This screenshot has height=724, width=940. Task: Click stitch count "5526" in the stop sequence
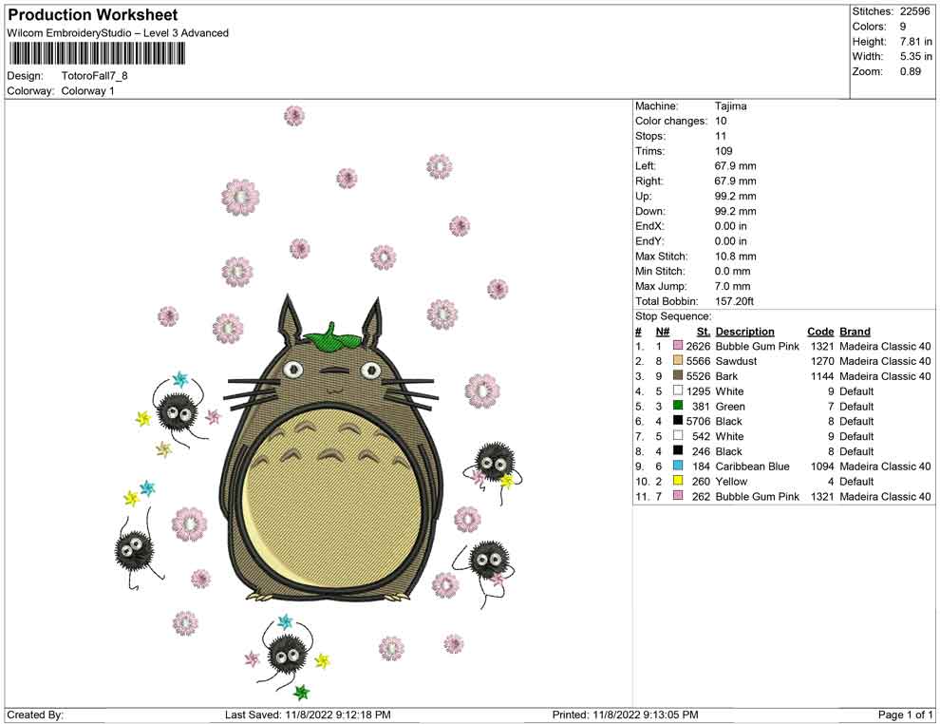(x=699, y=376)
